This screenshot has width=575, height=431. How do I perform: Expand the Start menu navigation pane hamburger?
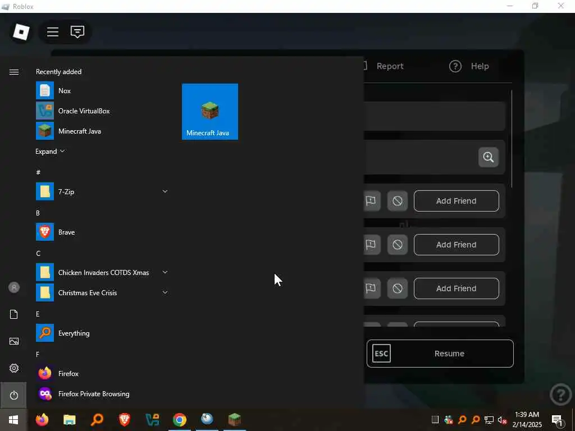point(14,72)
